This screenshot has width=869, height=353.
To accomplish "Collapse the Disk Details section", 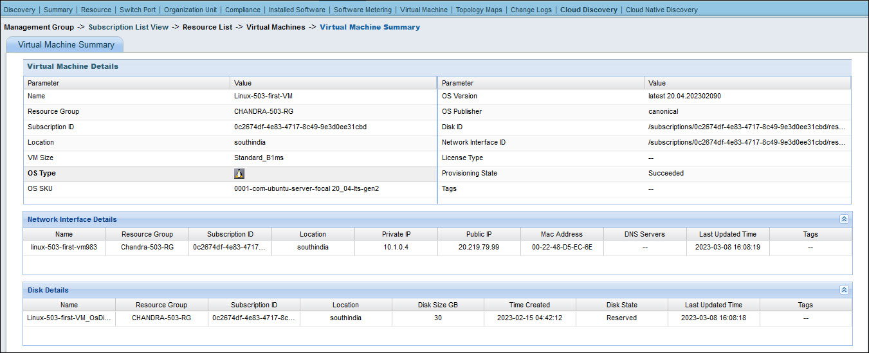I will (844, 290).
